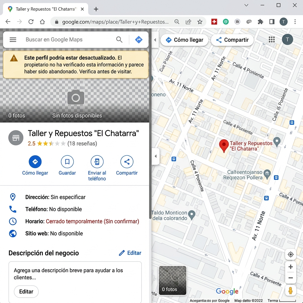The image size is (303, 303).
Task: Click the gray pin right of business label
Action: pyautogui.click(x=277, y=142)
